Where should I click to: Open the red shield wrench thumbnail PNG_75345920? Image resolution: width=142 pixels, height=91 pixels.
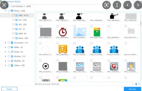114,66
